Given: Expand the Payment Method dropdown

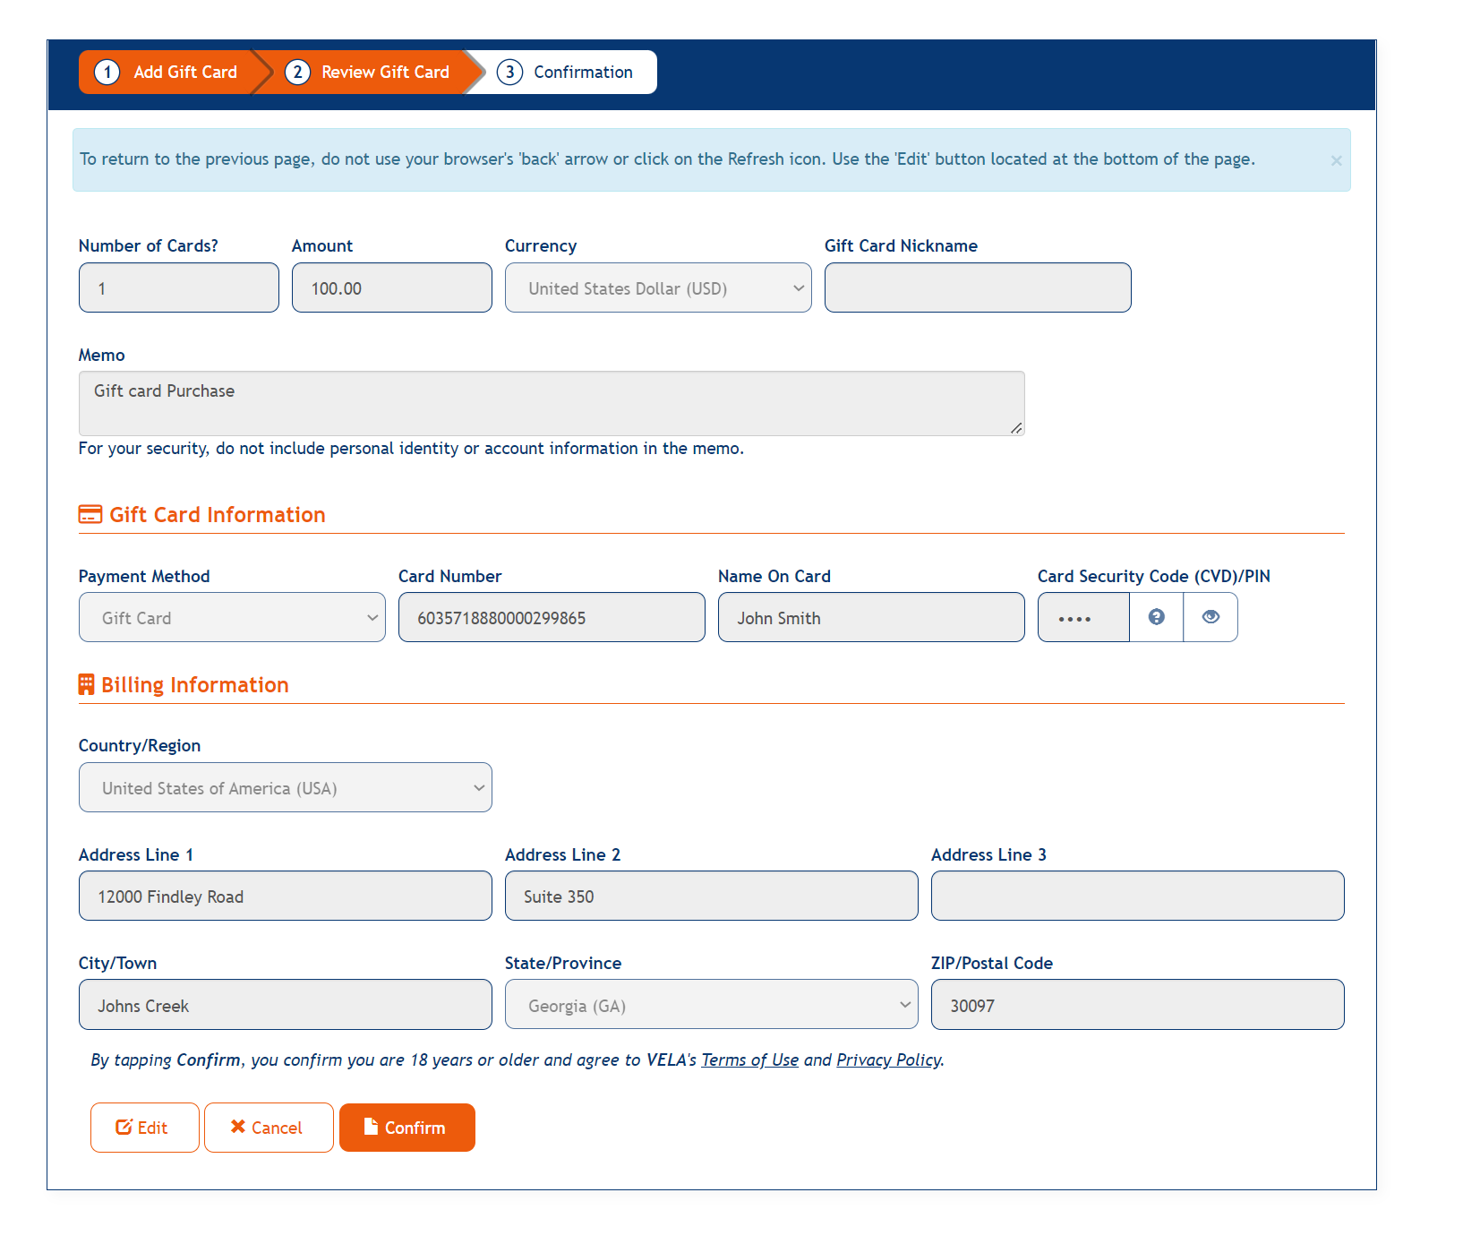Looking at the screenshot, I should tap(232, 618).
